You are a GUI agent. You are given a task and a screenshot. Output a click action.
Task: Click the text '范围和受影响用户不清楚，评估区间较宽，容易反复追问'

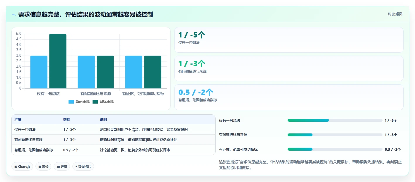pos(144,129)
